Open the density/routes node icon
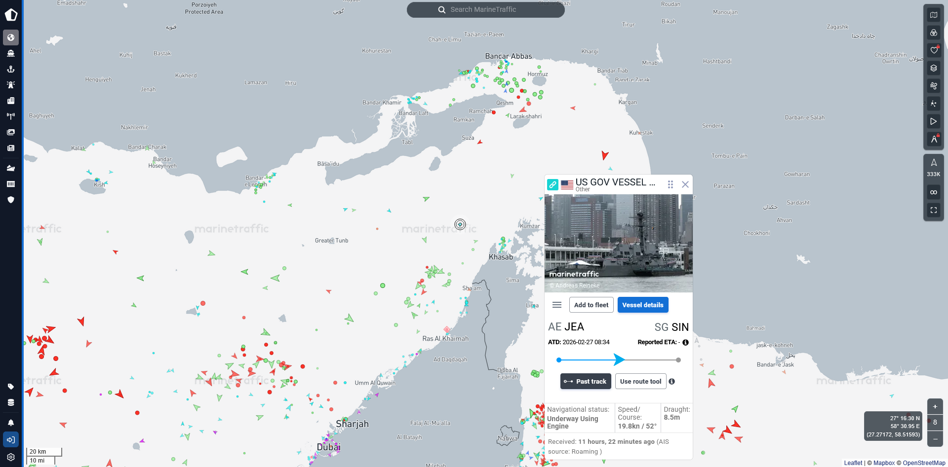948x467 pixels. (x=934, y=104)
